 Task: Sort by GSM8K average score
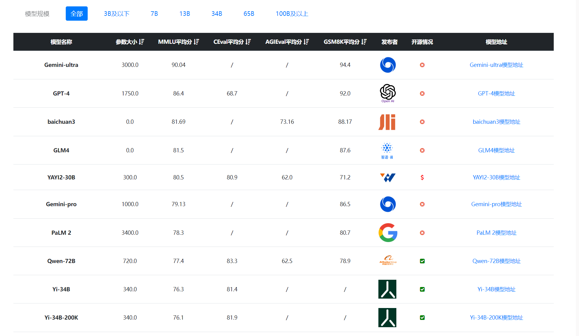click(364, 42)
